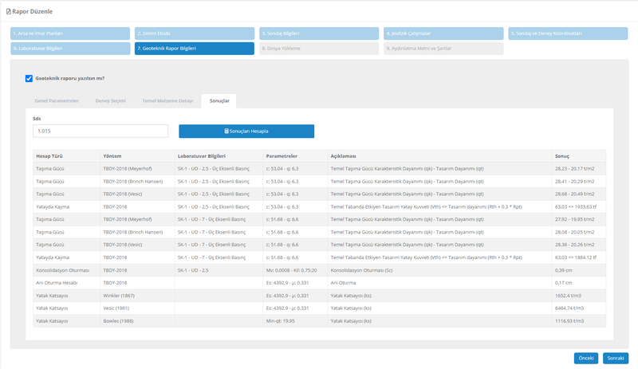Open step 1 Arsa ve İmar Planları

[x=70, y=33]
